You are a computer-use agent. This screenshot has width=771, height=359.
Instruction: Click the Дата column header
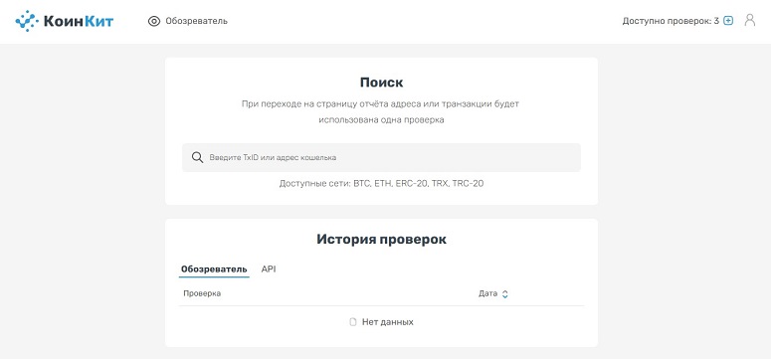tap(487, 293)
